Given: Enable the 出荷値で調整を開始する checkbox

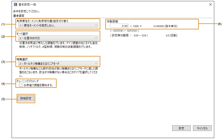Looking at the screenshot, I should (x=20, y=85).
